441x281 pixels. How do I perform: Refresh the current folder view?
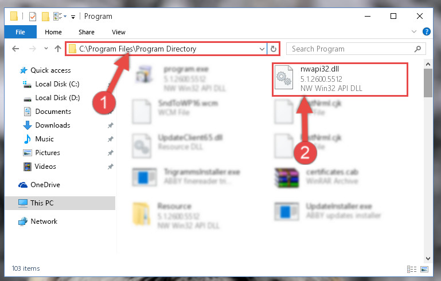[x=274, y=49]
